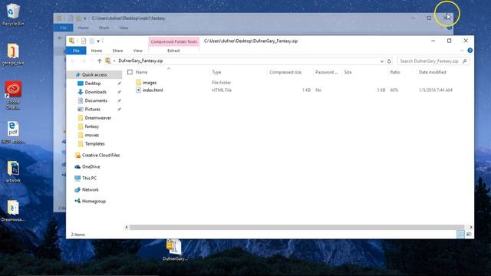
Task: Sort by the Size column header
Action: (348, 72)
